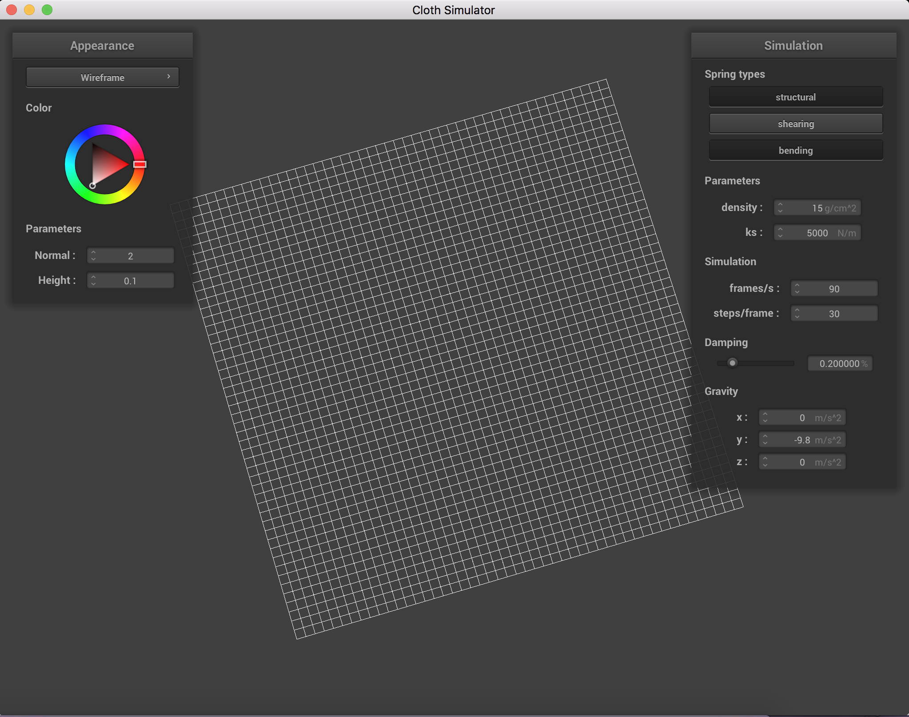Image resolution: width=909 pixels, height=717 pixels.
Task: Click the hue ring selector marker
Action: point(140,164)
